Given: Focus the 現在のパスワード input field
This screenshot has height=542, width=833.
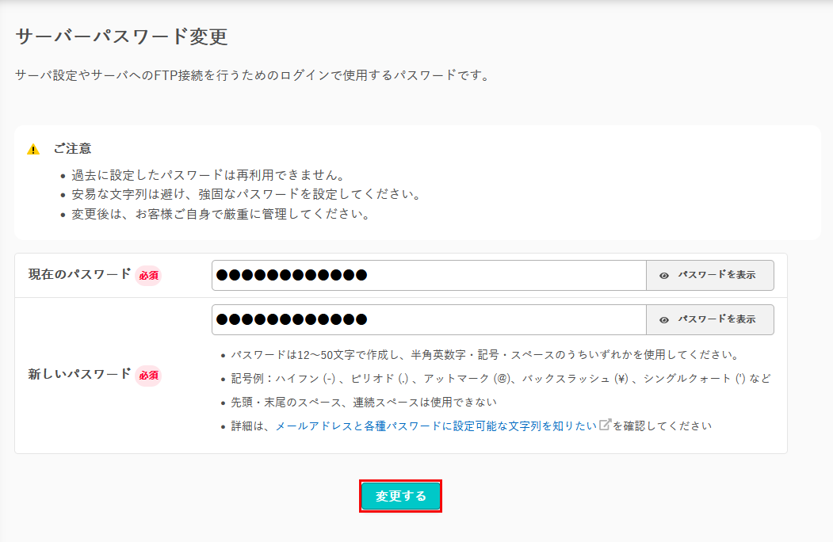Looking at the screenshot, I should tap(428, 276).
